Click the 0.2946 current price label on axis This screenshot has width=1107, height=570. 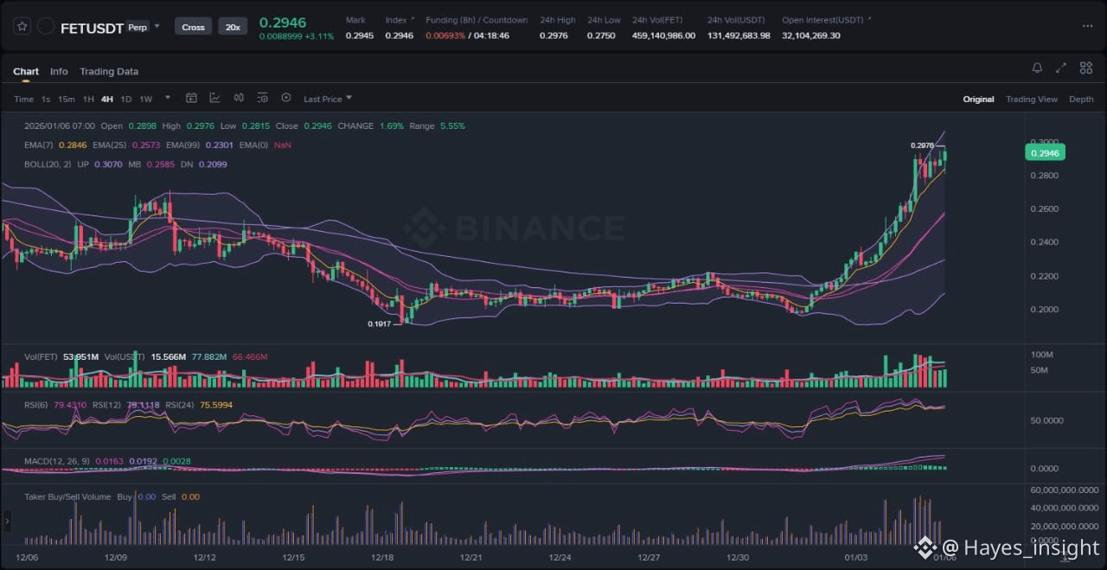tap(1045, 153)
